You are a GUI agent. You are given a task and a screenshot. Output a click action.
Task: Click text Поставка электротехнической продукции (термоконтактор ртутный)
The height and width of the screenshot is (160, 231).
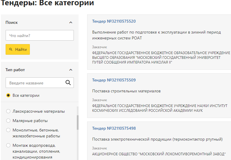click(157, 139)
